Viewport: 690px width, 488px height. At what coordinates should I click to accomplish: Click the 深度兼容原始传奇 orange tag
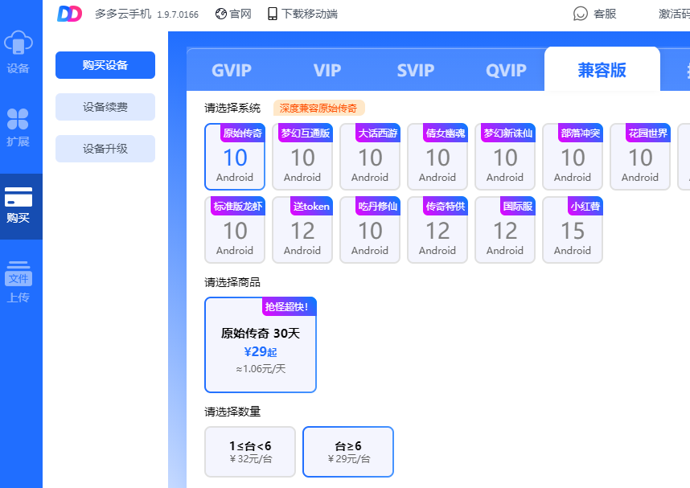[318, 109]
